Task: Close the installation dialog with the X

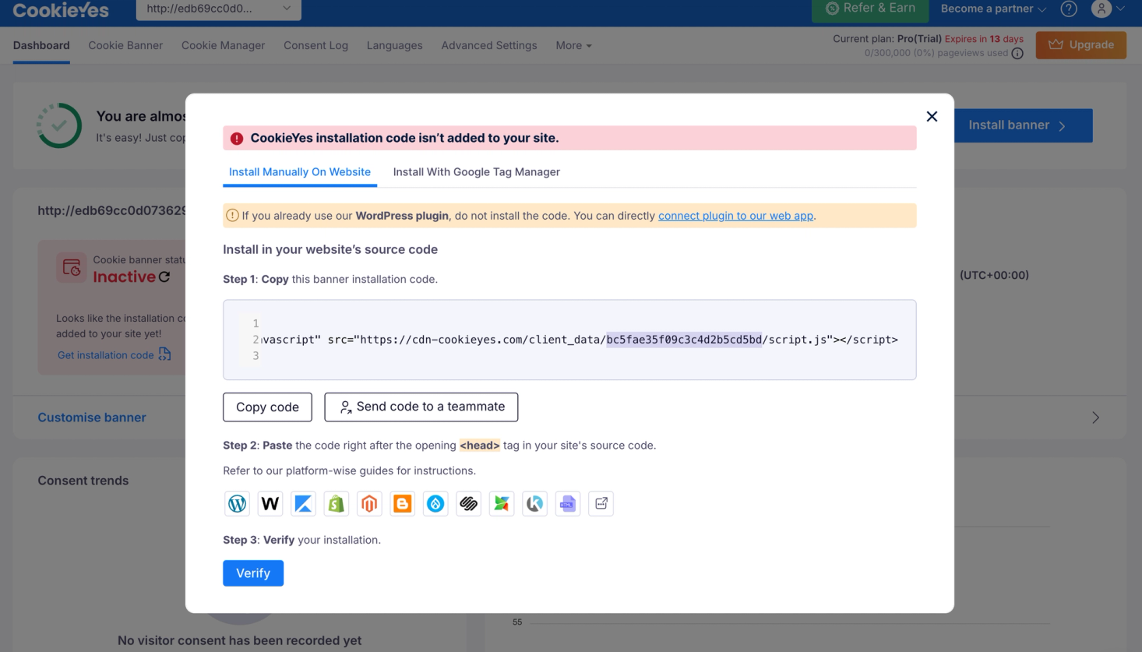Action: click(x=932, y=116)
